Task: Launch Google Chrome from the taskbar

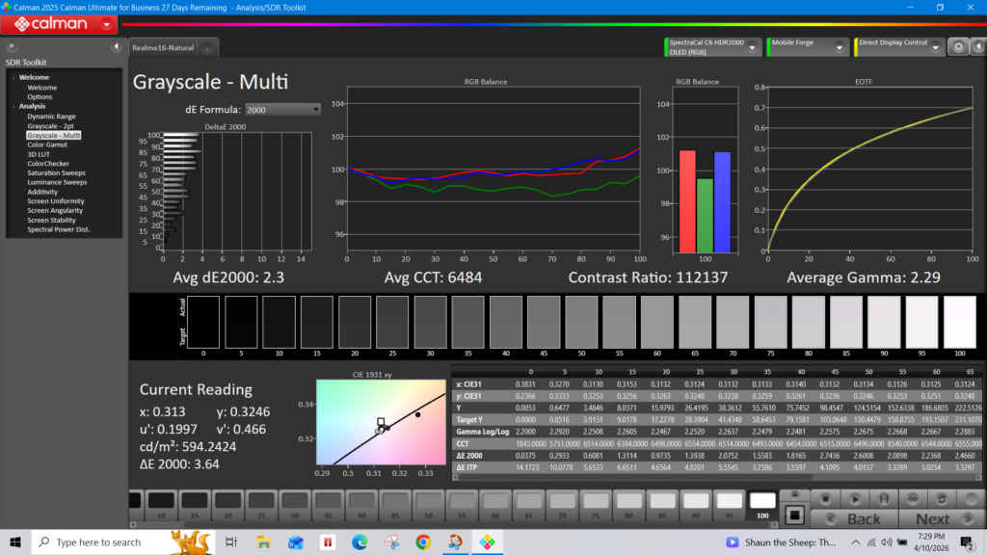Action: click(x=422, y=542)
